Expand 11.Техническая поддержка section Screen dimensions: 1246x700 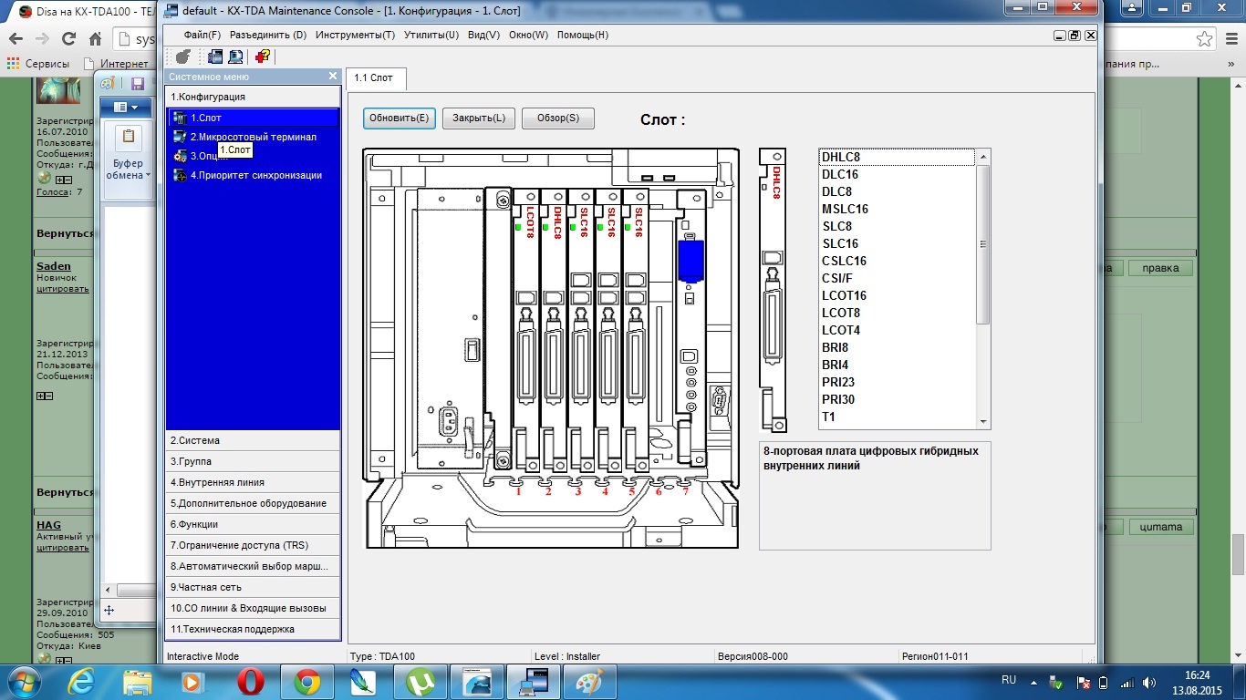pos(254,629)
